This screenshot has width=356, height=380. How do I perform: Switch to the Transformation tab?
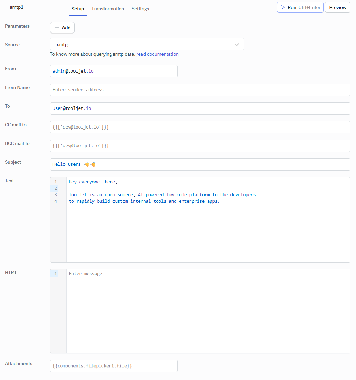(108, 9)
